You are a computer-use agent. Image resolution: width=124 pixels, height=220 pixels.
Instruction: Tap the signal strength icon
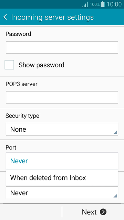coord(85,4)
